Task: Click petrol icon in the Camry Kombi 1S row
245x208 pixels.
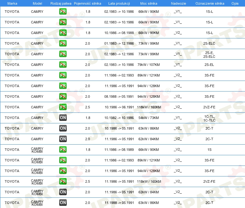Action: 63,149
